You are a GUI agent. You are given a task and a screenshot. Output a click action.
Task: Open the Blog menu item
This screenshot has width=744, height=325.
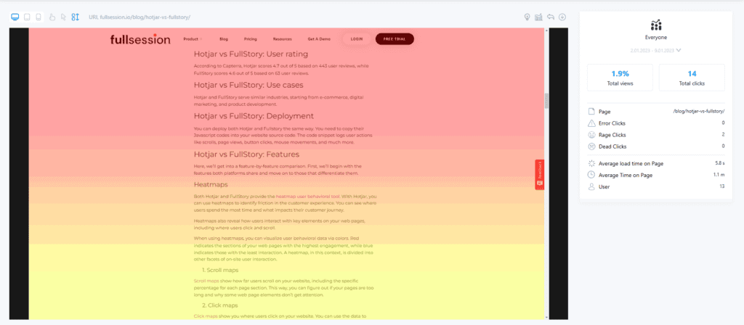point(224,38)
